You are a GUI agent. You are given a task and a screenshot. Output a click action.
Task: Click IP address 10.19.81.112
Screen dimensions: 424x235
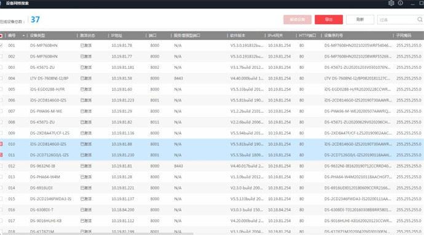[123, 221]
